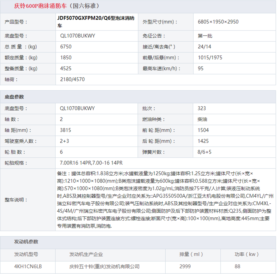This screenshot has height=274, width=277.
Task: Select dimensions value 6805×1950×2950
Action: (218, 22)
